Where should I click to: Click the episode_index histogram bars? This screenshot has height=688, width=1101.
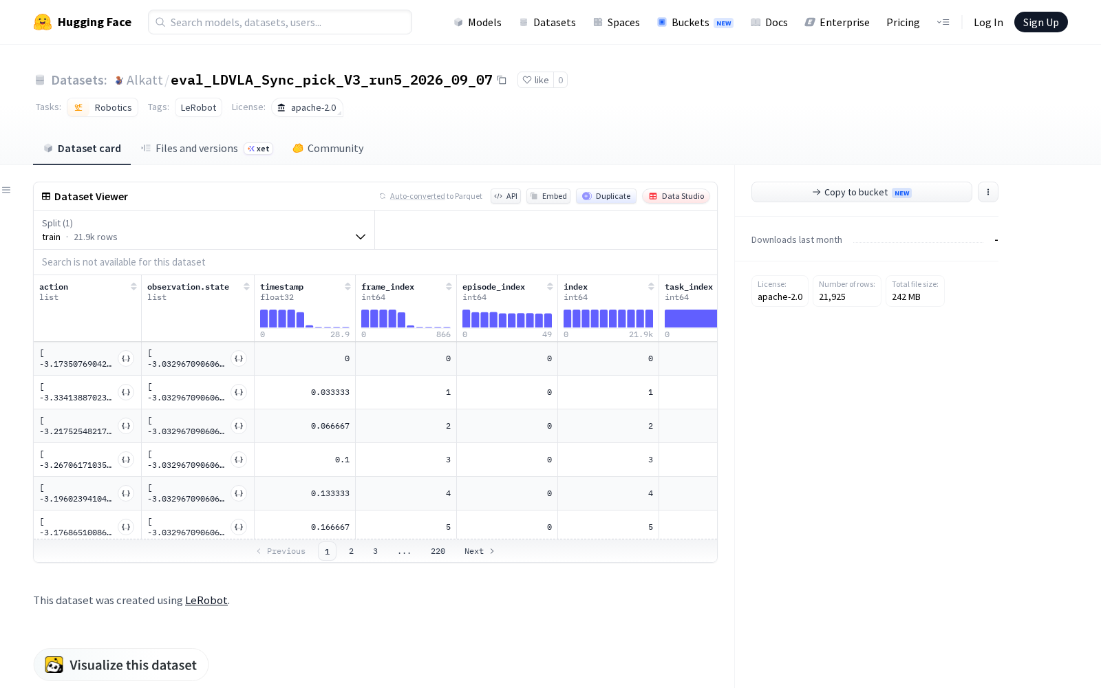[x=507, y=319]
